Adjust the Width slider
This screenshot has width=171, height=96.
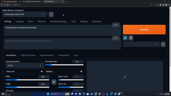[27, 80]
